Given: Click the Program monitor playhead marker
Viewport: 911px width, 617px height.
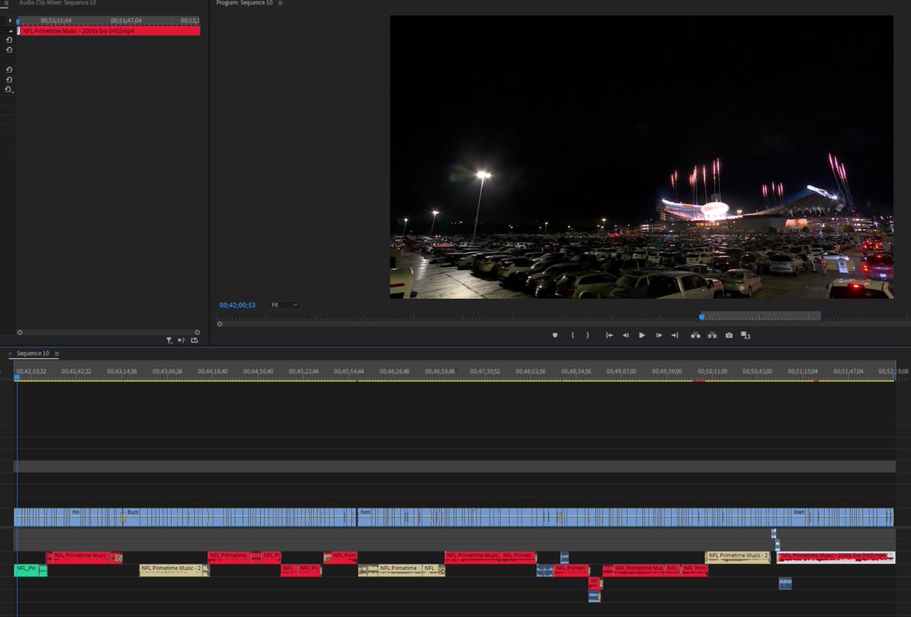Looking at the screenshot, I should tap(701, 316).
